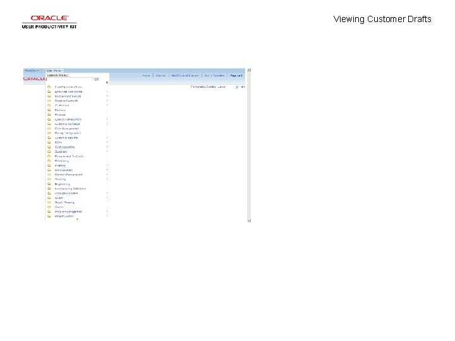Click the Add to Favorites link
The height and width of the screenshot is (341, 455).
214,75
